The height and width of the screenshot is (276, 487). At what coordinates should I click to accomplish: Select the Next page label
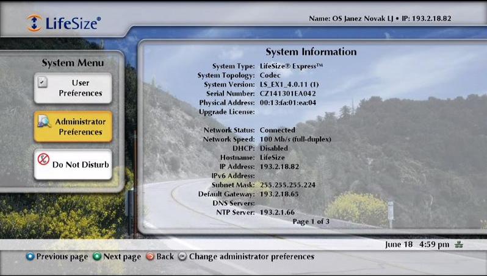pyautogui.click(x=122, y=257)
